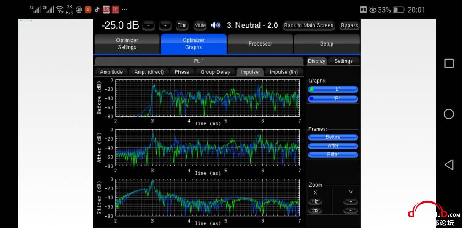Tap the orange play notification icon
The image size is (462, 228).
point(88,10)
